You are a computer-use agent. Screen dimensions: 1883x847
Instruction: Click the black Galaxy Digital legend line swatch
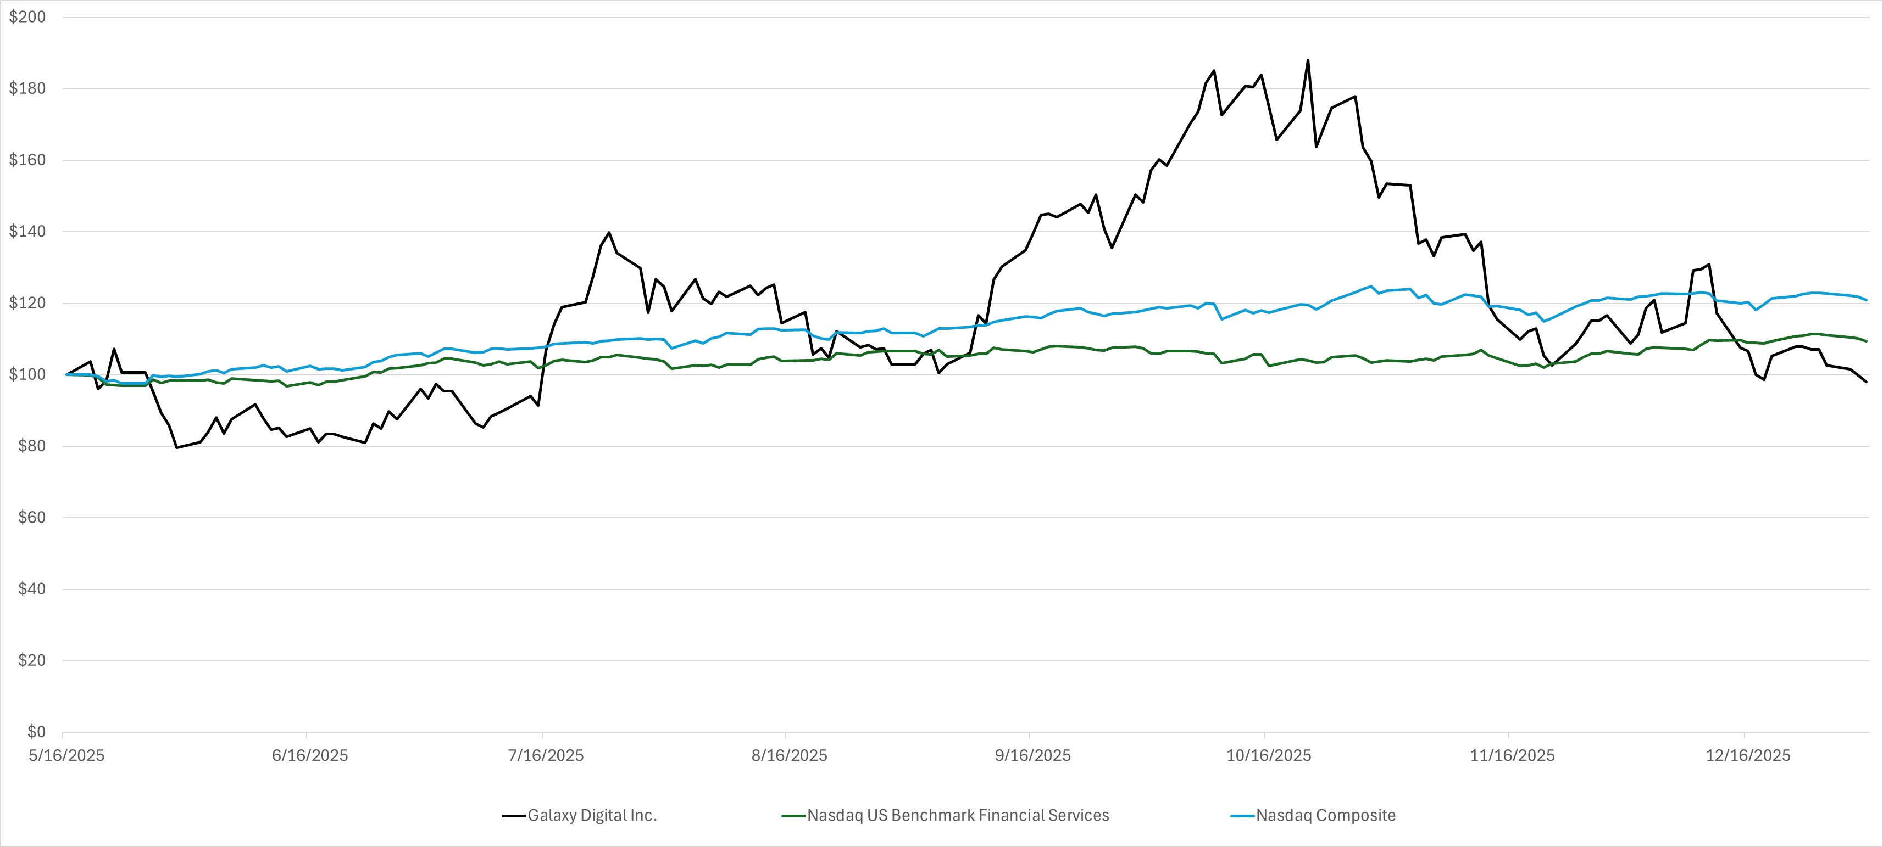coord(514,816)
